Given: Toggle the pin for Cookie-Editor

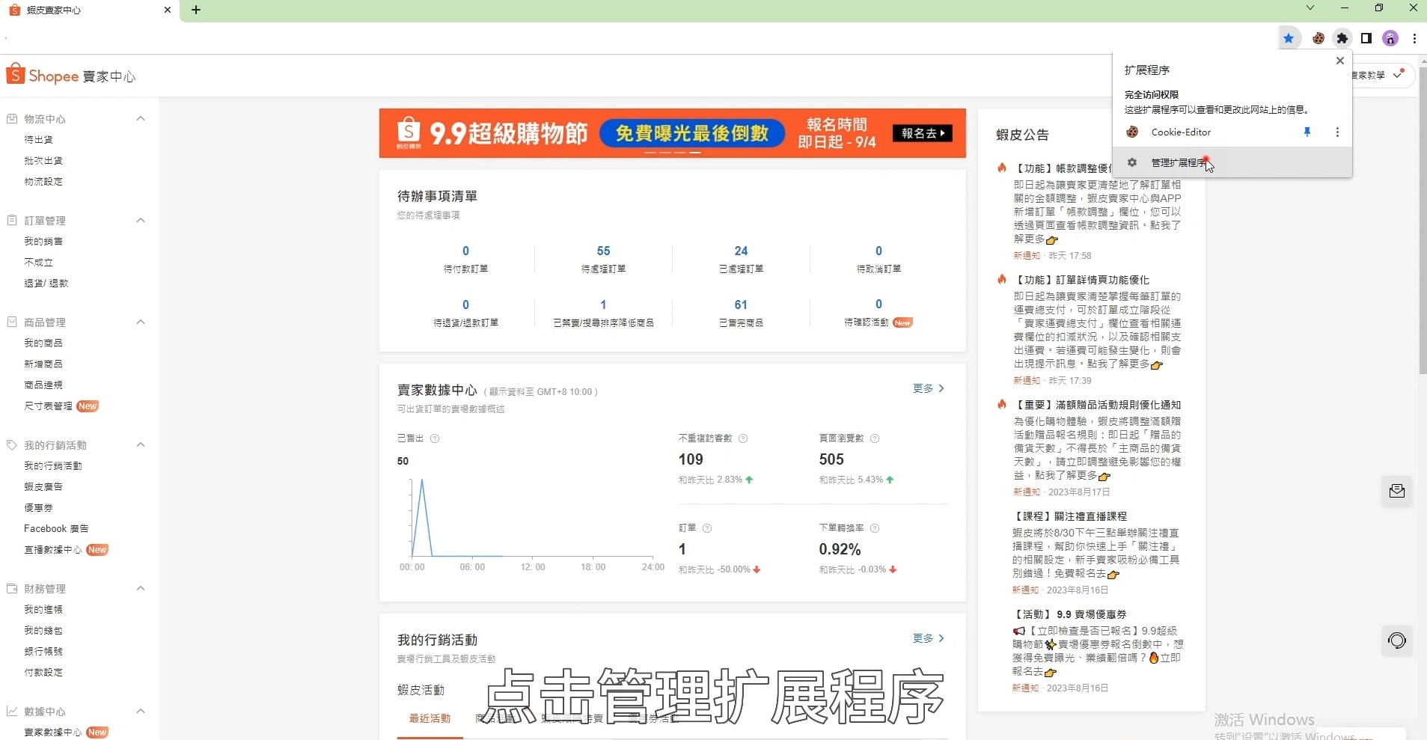Looking at the screenshot, I should tap(1307, 132).
